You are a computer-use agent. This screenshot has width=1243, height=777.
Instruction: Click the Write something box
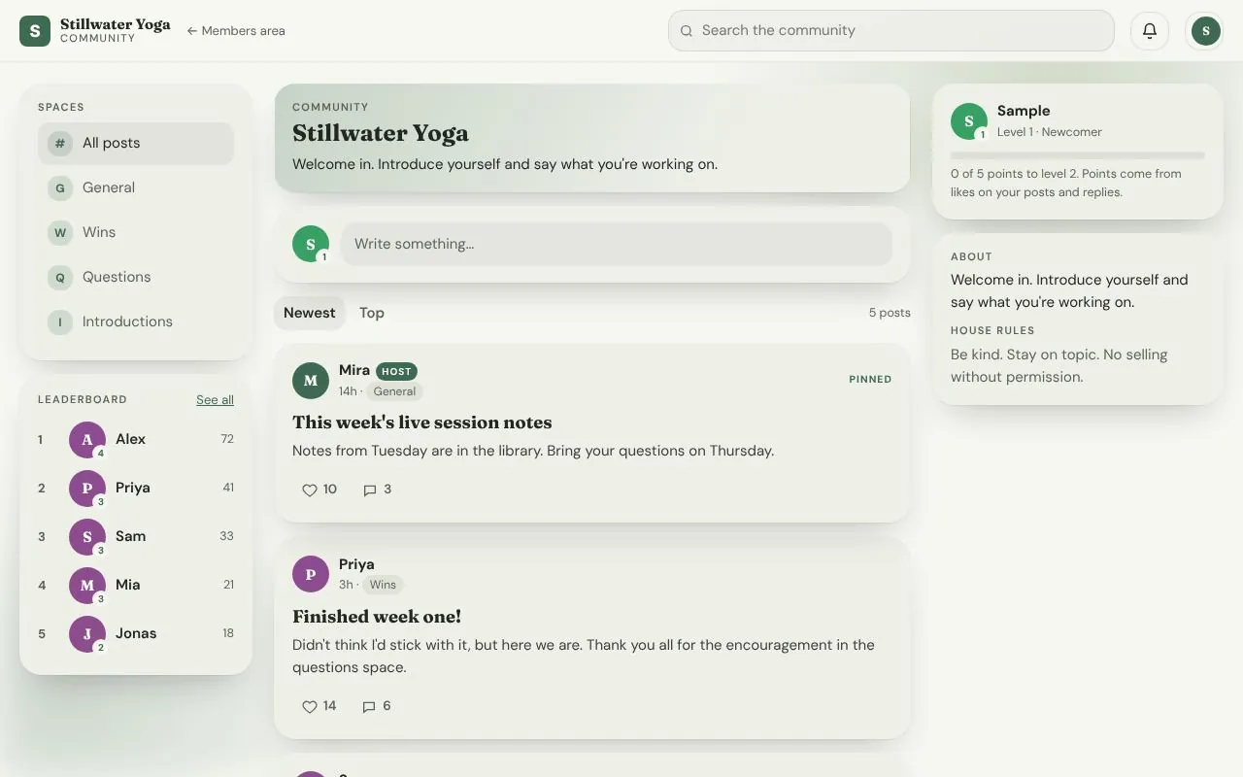[616, 244]
